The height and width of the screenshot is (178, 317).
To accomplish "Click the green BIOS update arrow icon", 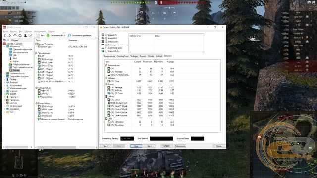I will (x=48, y=35).
